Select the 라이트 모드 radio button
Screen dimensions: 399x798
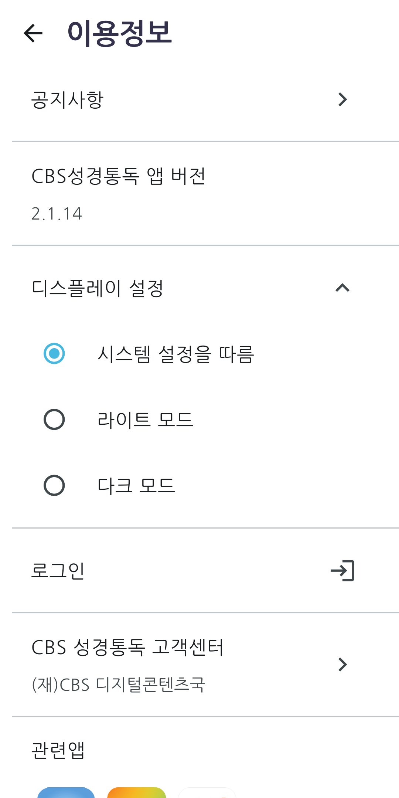click(x=54, y=419)
